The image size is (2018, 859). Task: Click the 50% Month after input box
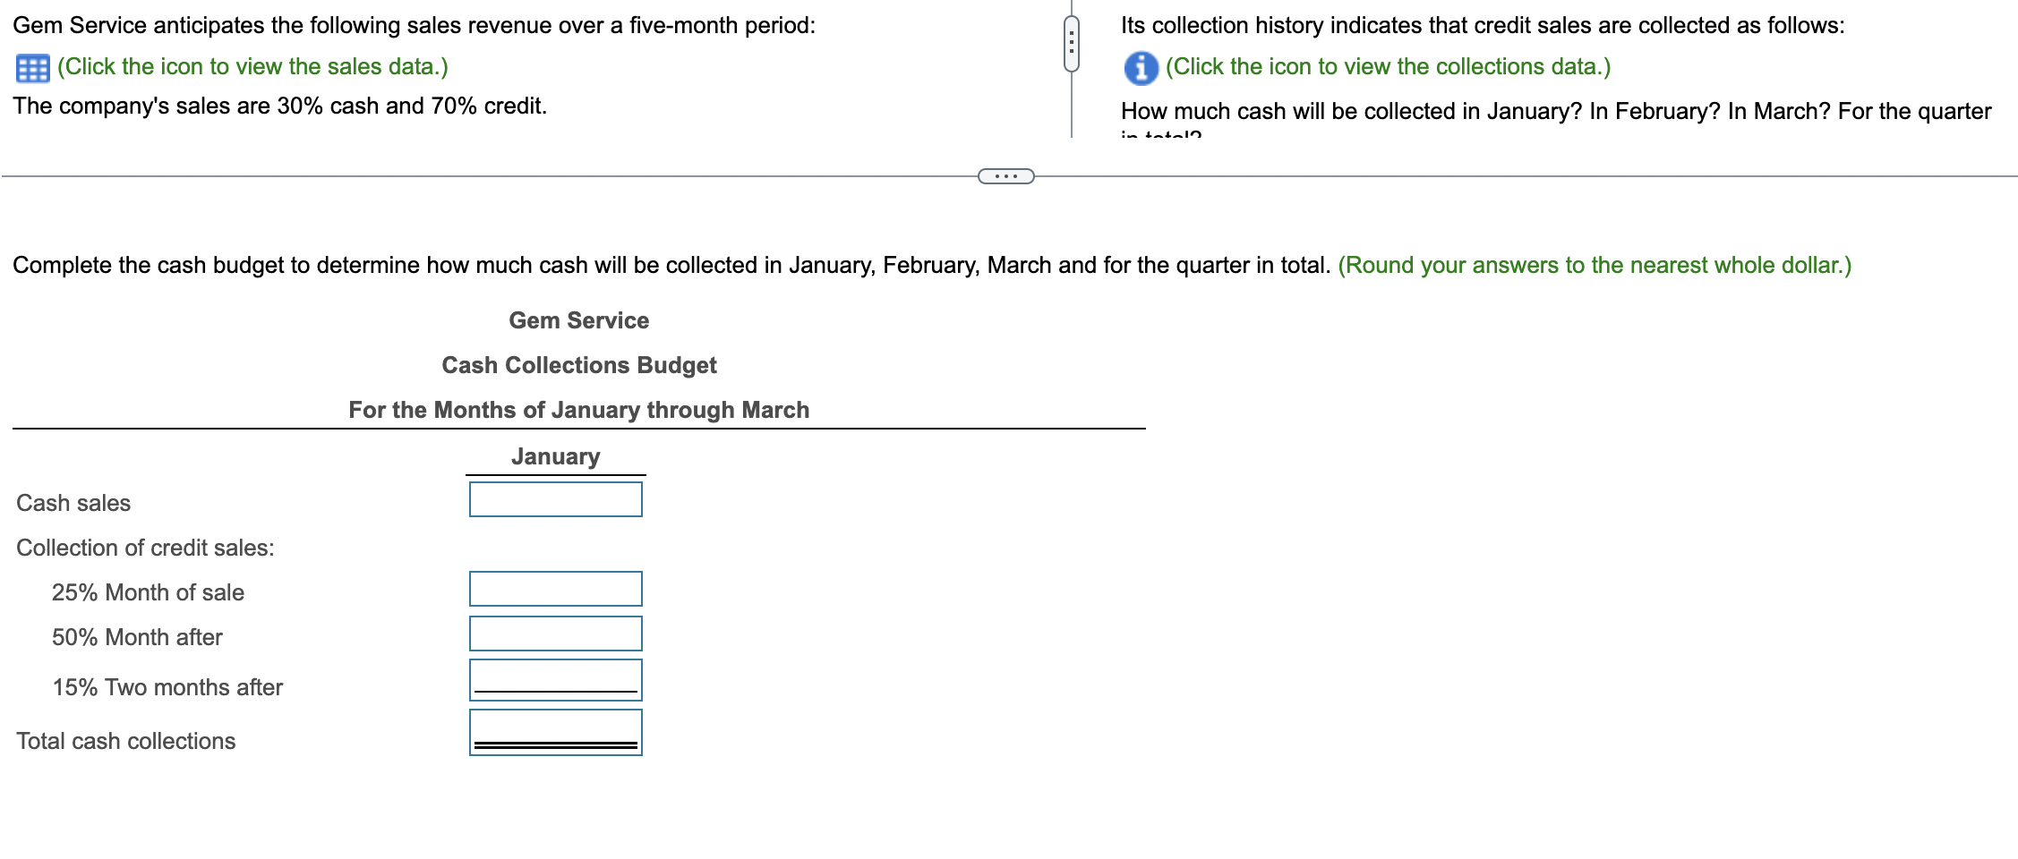point(555,634)
